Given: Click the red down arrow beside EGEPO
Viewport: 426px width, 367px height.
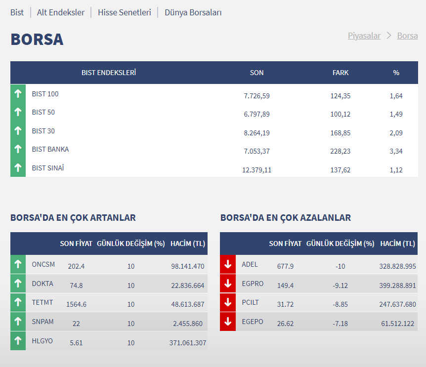Looking at the screenshot, I should (x=228, y=322).
